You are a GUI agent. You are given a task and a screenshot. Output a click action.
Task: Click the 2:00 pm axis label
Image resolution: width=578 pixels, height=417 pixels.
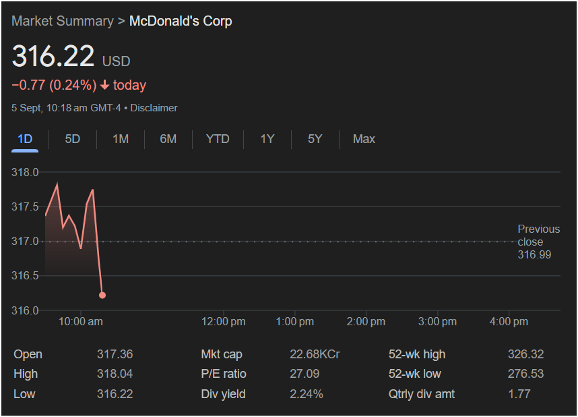[366, 322]
